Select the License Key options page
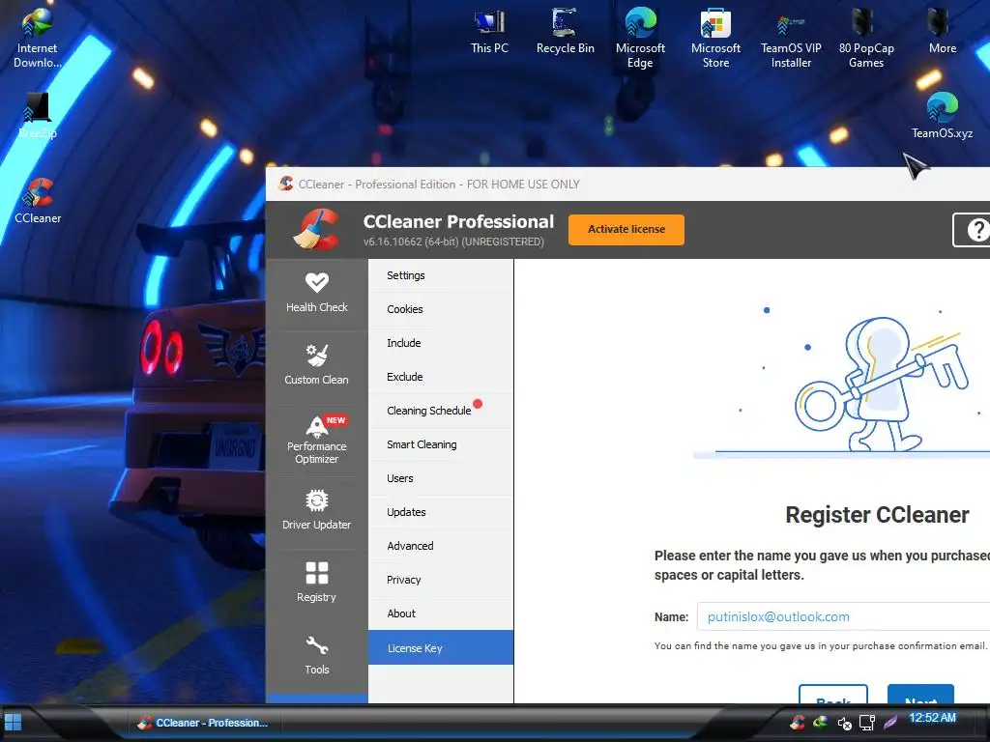Screen dimensions: 990x742 coord(441,648)
